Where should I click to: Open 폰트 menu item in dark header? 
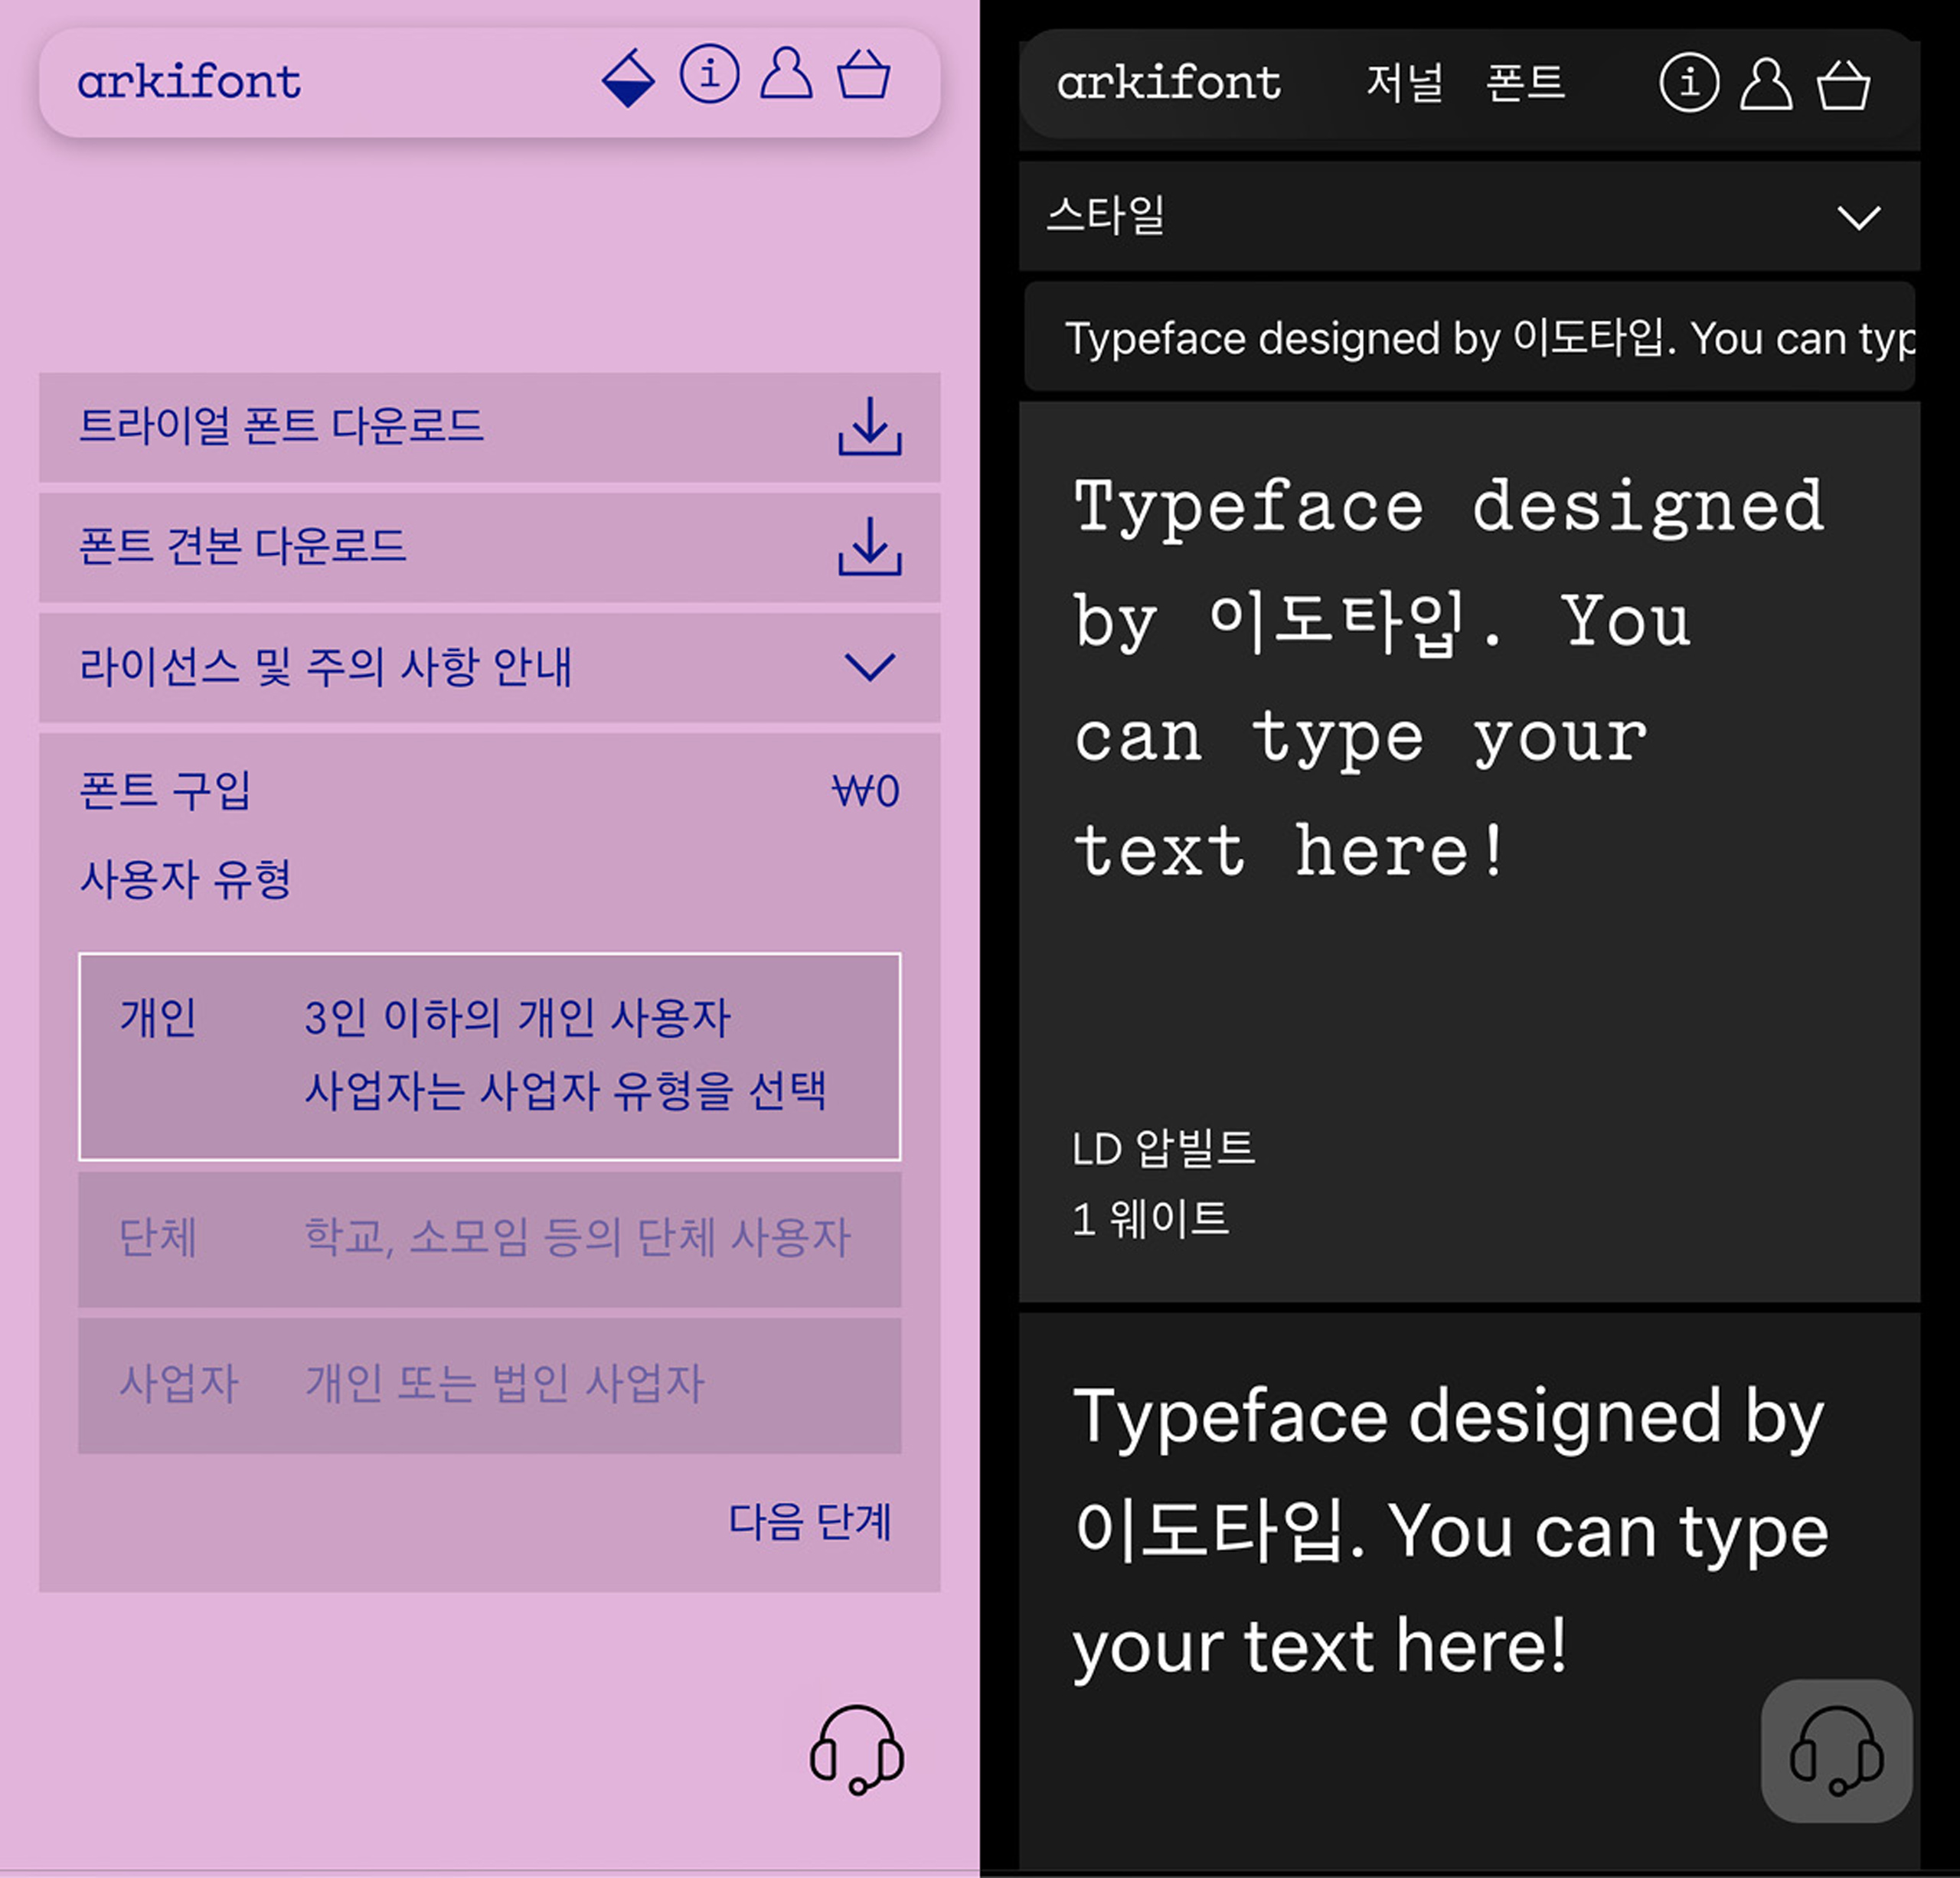[x=1524, y=83]
